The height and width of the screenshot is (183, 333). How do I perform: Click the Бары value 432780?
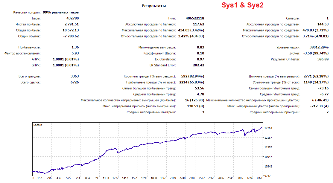[73, 18]
